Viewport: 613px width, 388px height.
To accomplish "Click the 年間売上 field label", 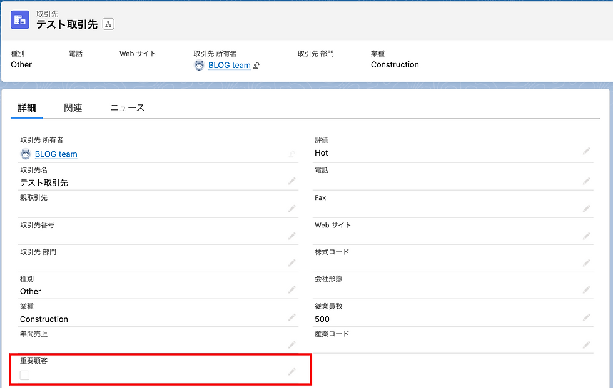I will (x=34, y=334).
